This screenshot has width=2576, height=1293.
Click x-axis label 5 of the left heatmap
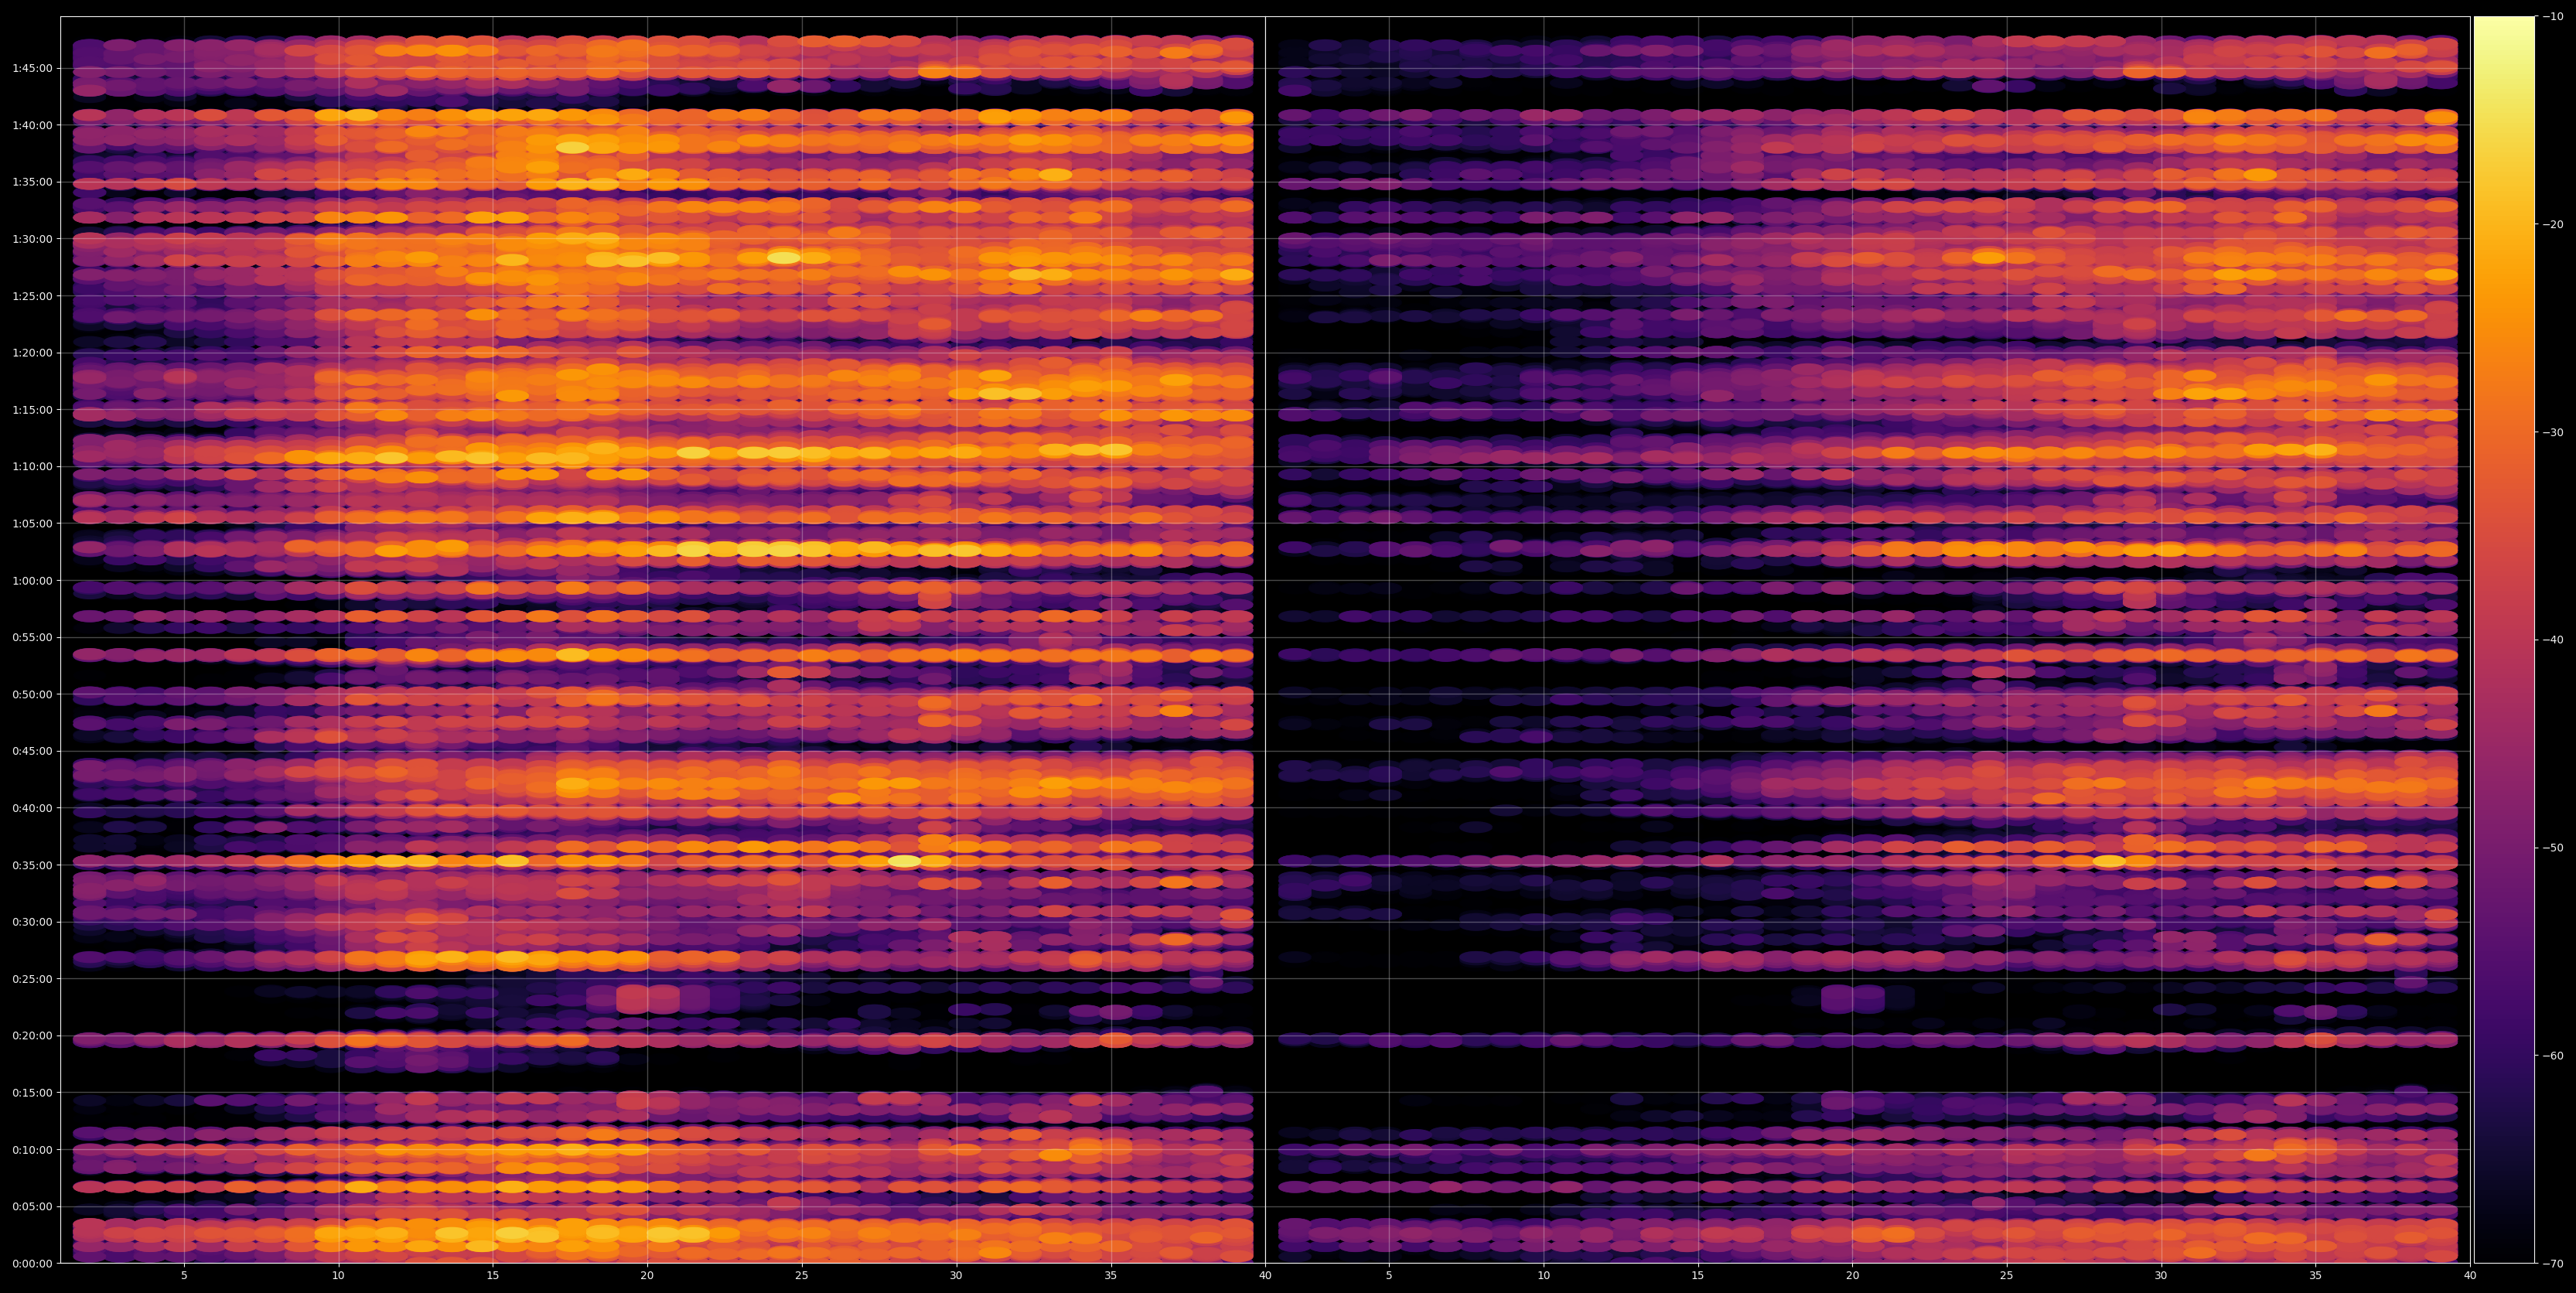(184, 1276)
